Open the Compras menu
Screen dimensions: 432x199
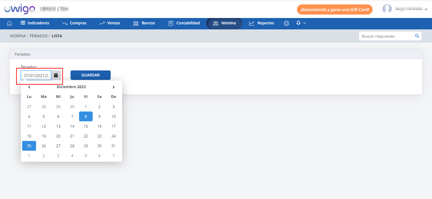[74, 23]
